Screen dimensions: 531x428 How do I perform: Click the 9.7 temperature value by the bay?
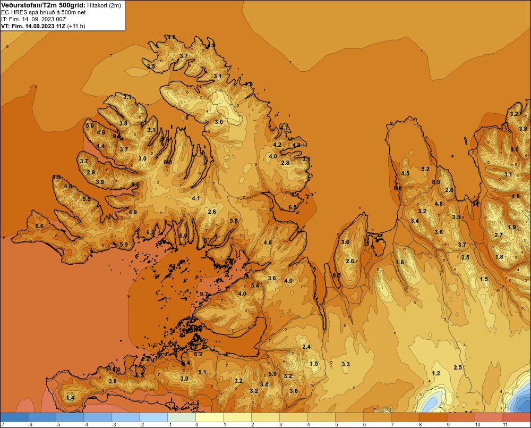(x=203, y=293)
